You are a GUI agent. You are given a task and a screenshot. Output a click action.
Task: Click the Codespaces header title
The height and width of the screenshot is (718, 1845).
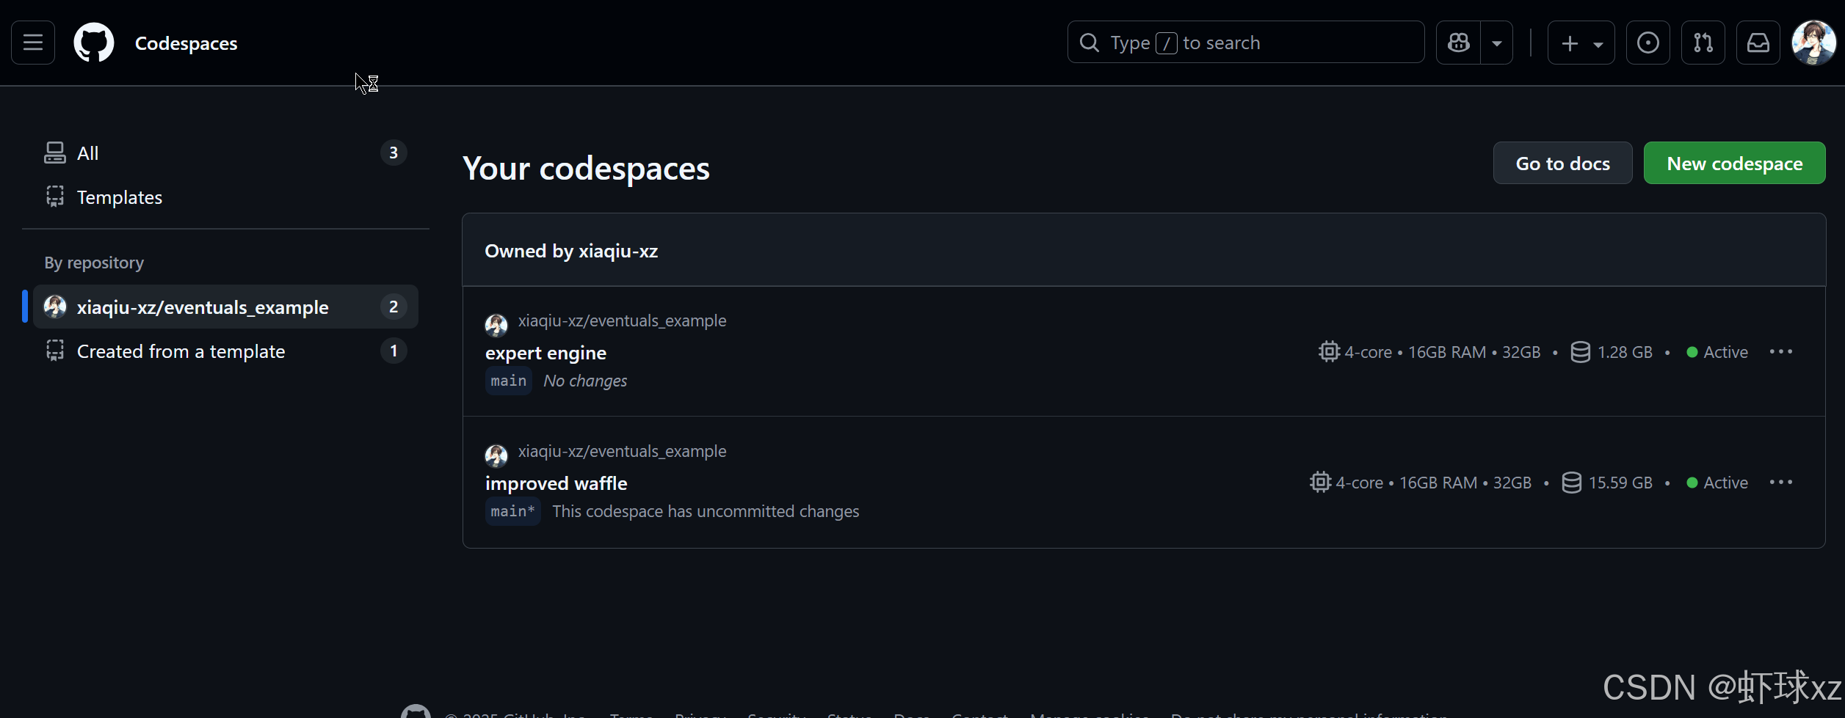pyautogui.click(x=186, y=43)
